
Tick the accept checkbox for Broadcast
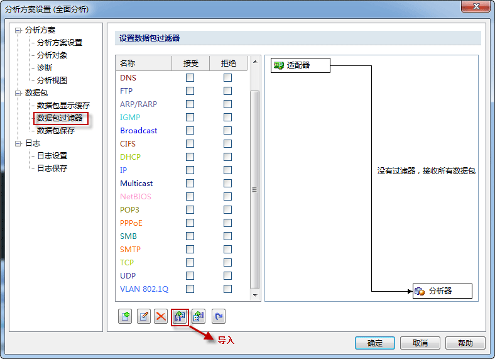tap(190, 131)
